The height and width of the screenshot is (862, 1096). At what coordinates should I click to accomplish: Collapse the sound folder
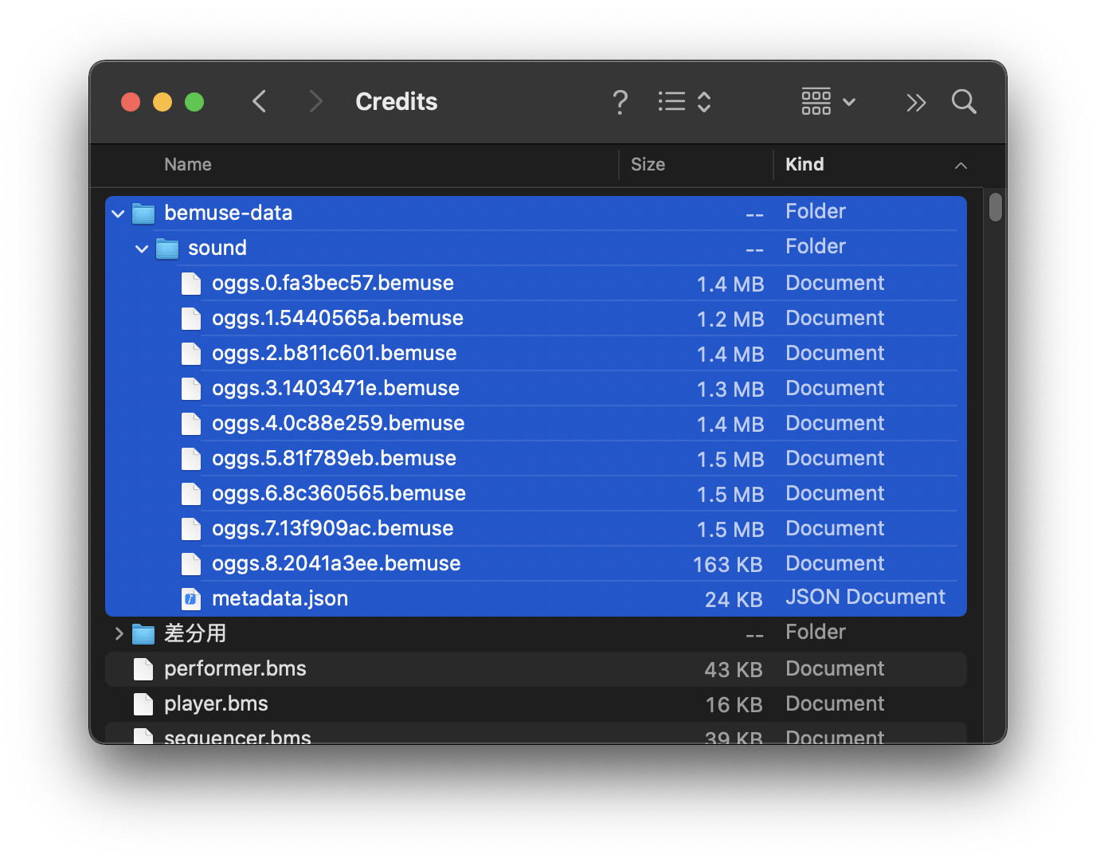(142, 249)
